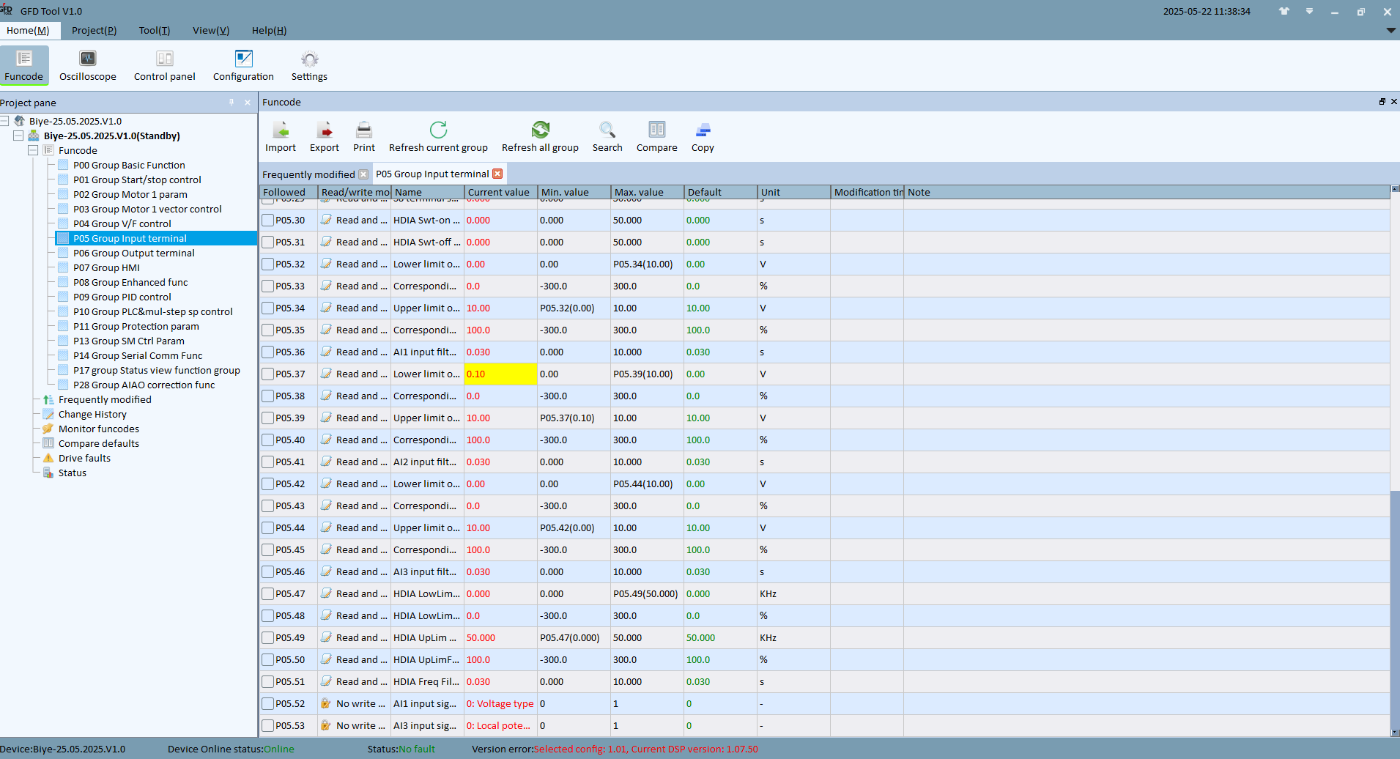Viewport: 1400px width, 759px height.
Task: Click the Print icon
Action: [x=364, y=137]
